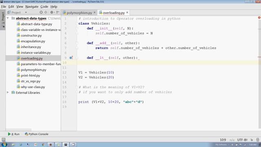Open the Windows Start menu
The width and height of the screenshot is (261, 147).
pyautogui.click(x=4, y=144)
